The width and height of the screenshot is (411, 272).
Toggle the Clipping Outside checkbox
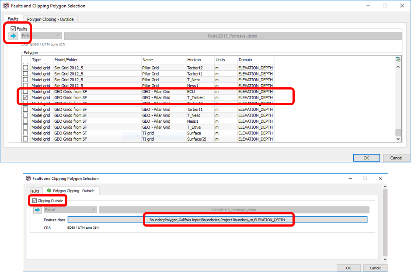(x=35, y=201)
